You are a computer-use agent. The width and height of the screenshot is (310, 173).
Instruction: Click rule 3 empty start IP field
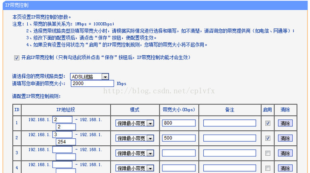62,149
